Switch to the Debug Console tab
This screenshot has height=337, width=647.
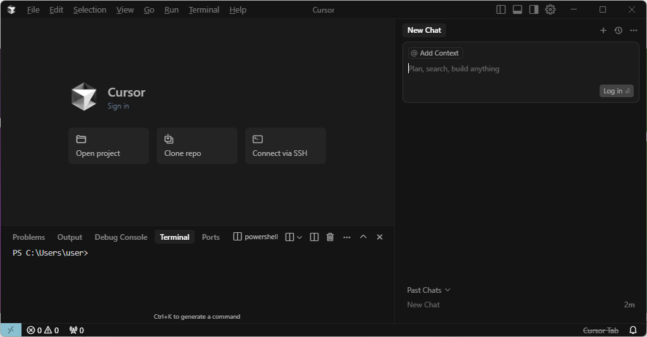[121, 237]
